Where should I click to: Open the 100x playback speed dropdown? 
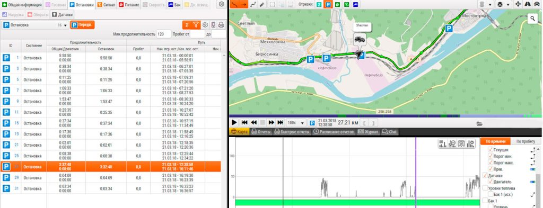click(x=296, y=123)
